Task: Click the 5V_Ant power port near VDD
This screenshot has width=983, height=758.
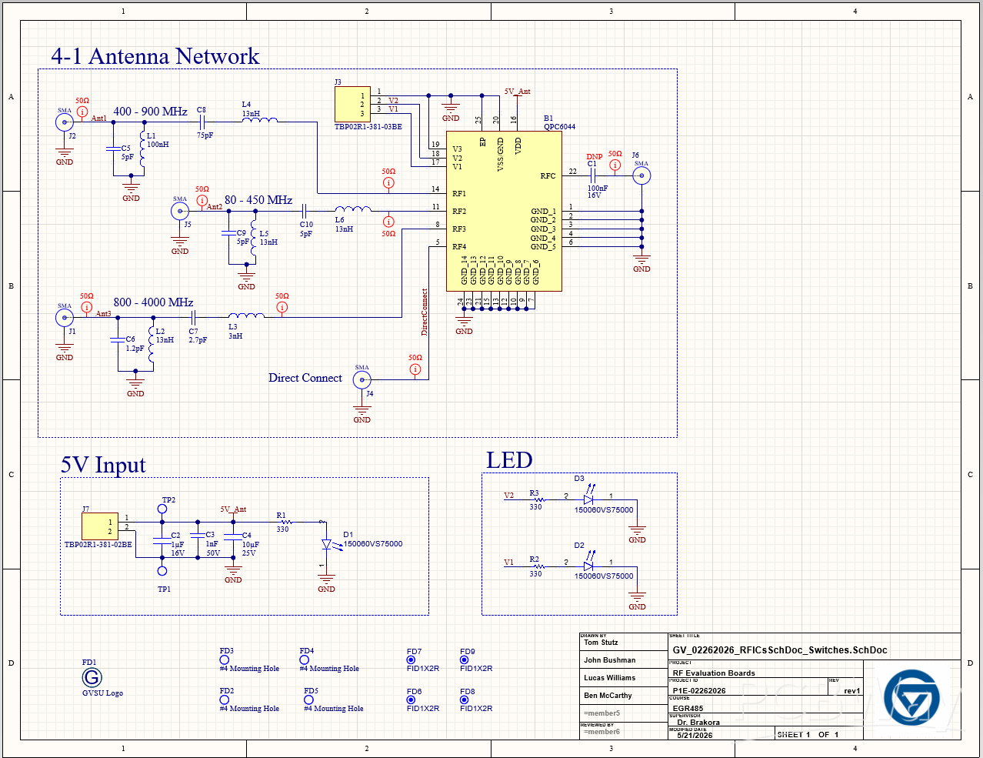Action: [x=518, y=92]
